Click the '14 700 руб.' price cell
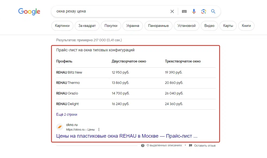Screen dimensions: 267x158 (x=121, y=93)
